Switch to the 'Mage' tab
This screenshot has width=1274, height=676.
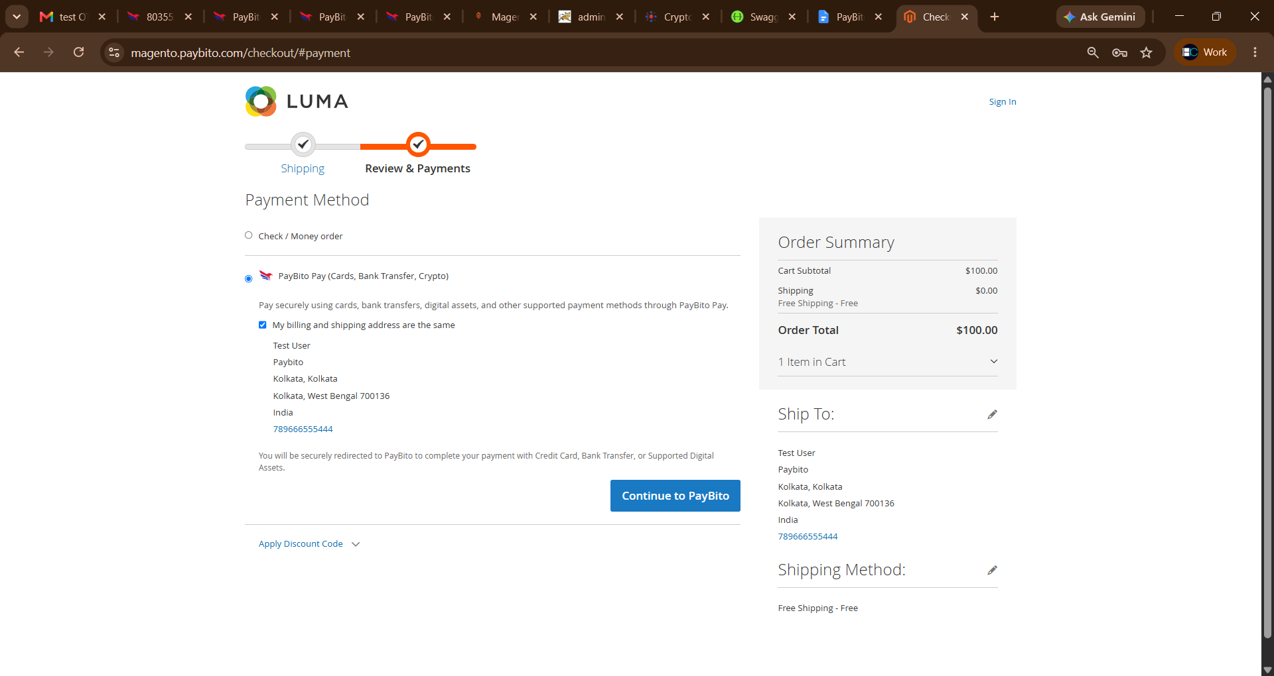pyautogui.click(x=505, y=17)
